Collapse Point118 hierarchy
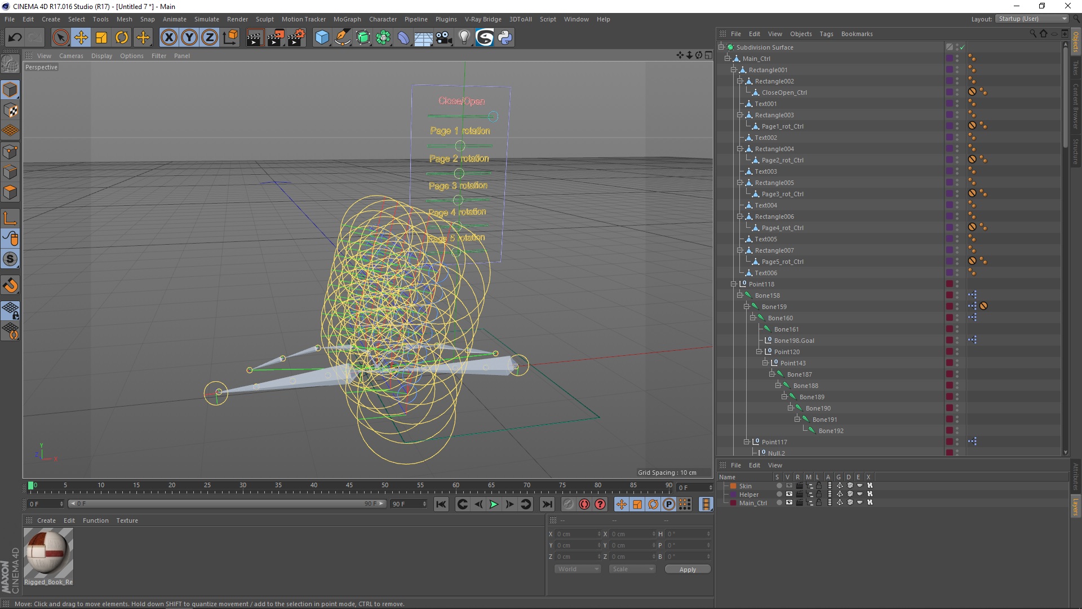Viewport: 1082px width, 609px height. coord(734,284)
